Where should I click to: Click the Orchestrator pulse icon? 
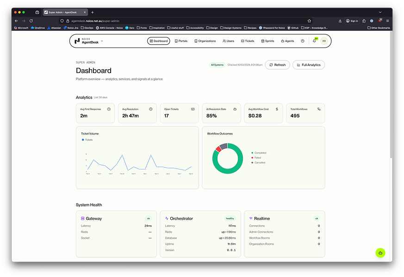167,218
